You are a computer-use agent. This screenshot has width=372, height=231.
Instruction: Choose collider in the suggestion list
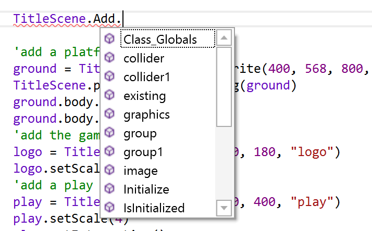(144, 58)
